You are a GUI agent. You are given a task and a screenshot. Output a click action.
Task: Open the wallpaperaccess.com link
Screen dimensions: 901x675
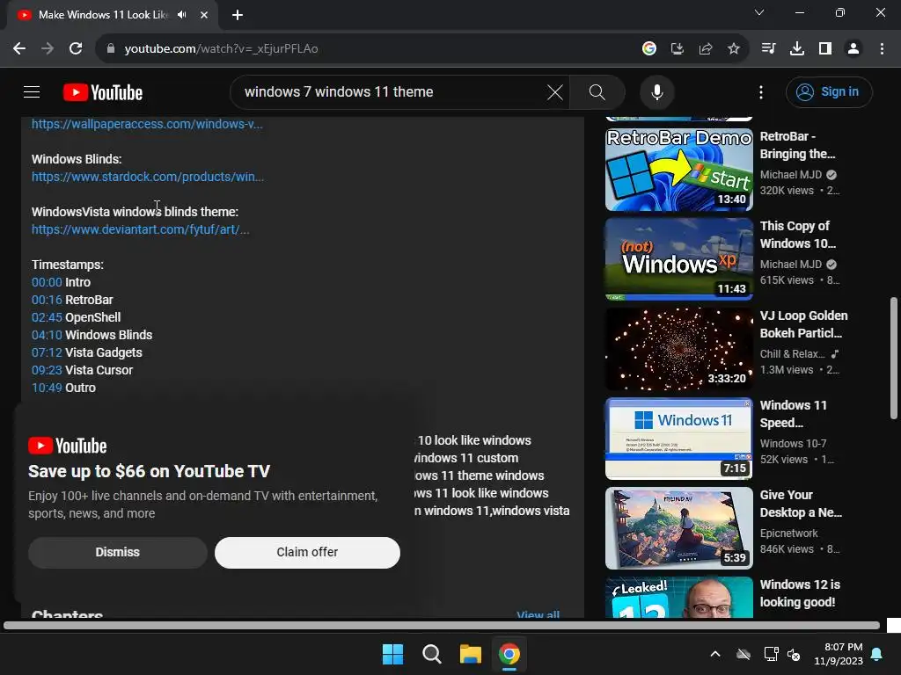[x=147, y=124]
